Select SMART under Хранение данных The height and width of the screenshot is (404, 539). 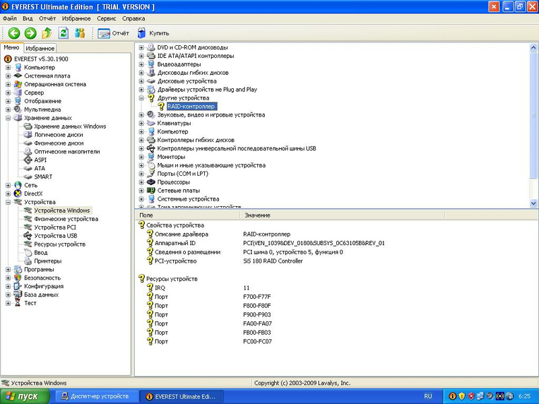tap(43, 177)
